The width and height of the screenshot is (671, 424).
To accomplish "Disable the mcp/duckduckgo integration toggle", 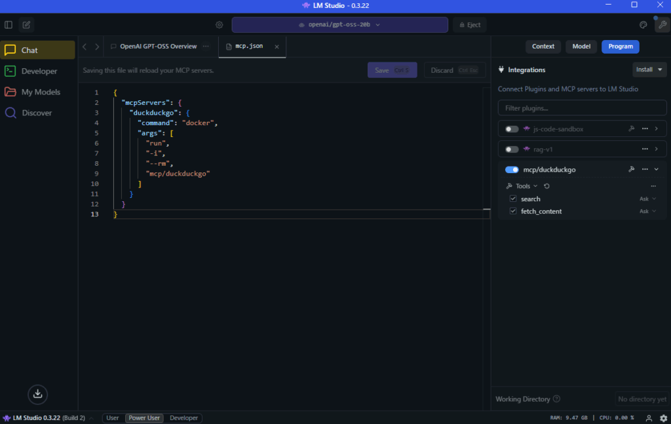I will (x=512, y=170).
